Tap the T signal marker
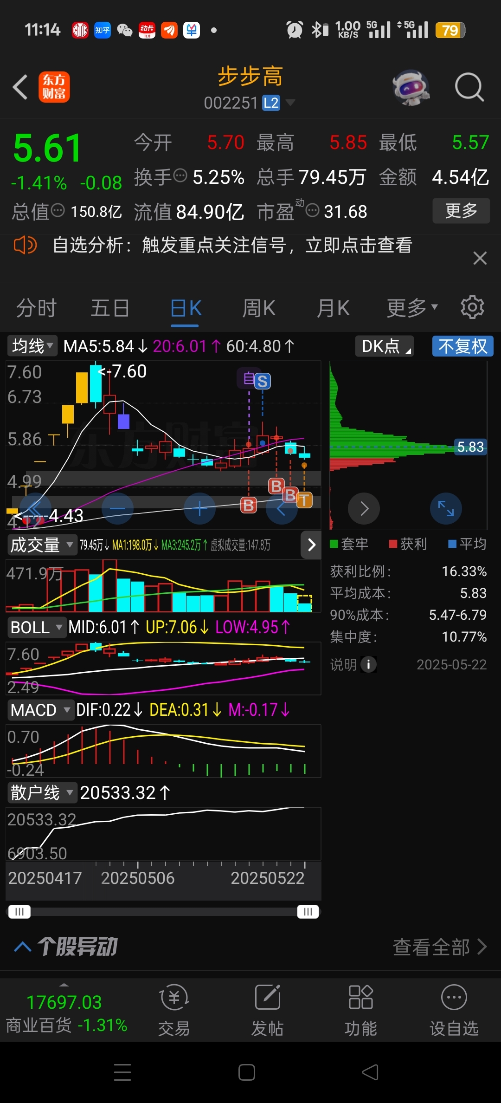Viewport: 501px width, 1103px height. [x=304, y=500]
